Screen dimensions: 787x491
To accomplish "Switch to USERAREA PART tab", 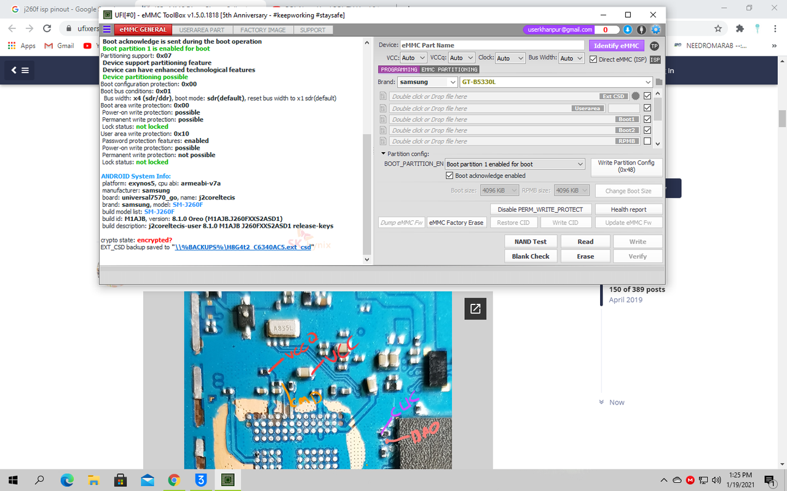I will tap(202, 29).
